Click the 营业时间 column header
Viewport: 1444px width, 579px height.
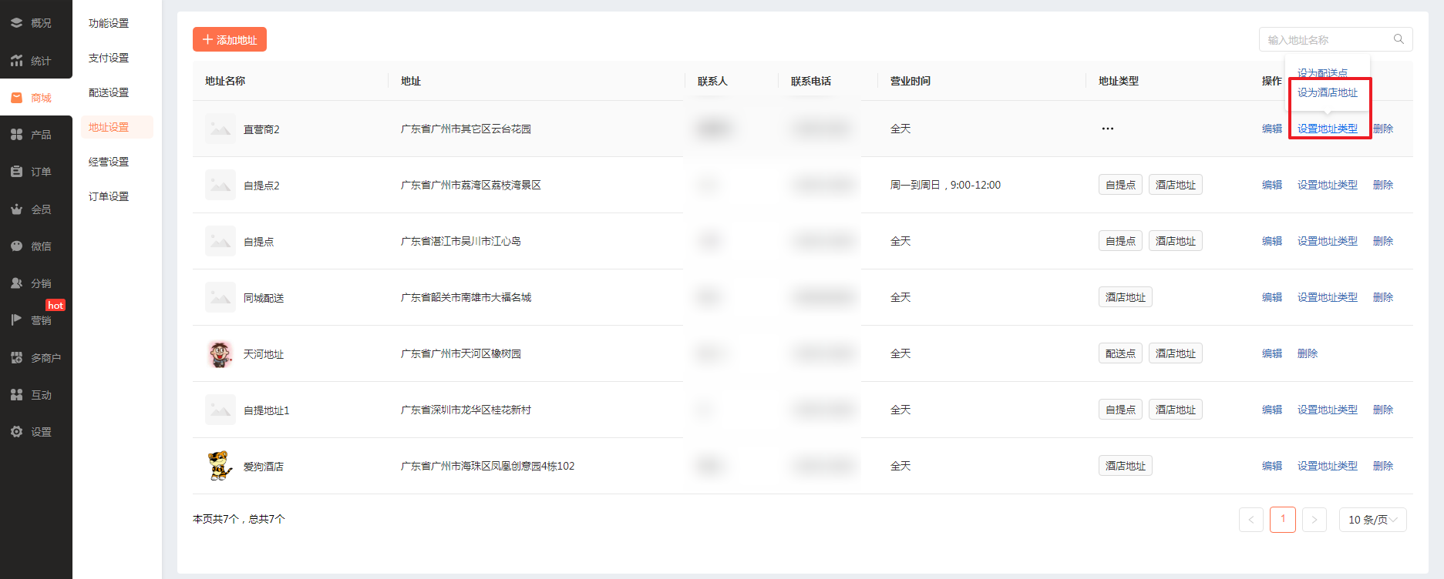pos(910,81)
